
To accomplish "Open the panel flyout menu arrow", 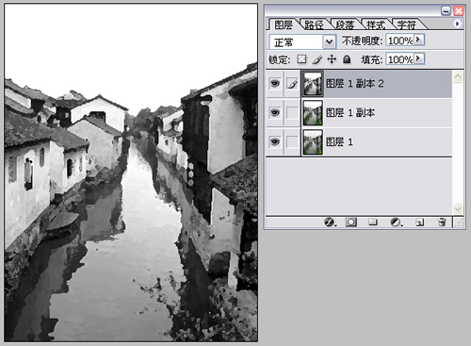I will (457, 24).
